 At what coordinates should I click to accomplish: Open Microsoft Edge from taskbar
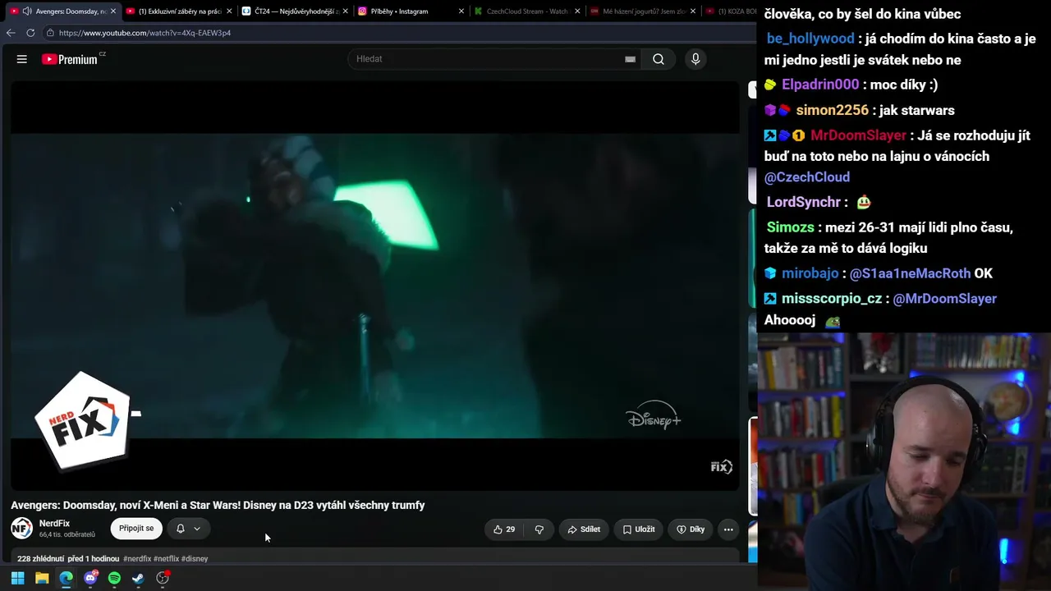point(66,578)
